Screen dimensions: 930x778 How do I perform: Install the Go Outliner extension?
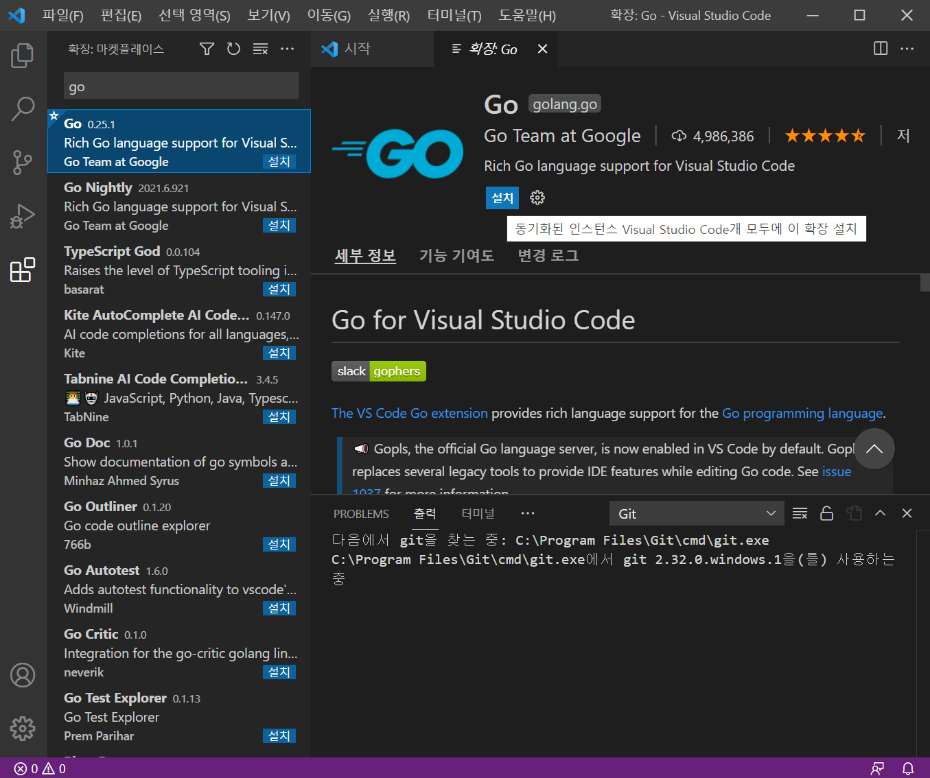tap(279, 545)
